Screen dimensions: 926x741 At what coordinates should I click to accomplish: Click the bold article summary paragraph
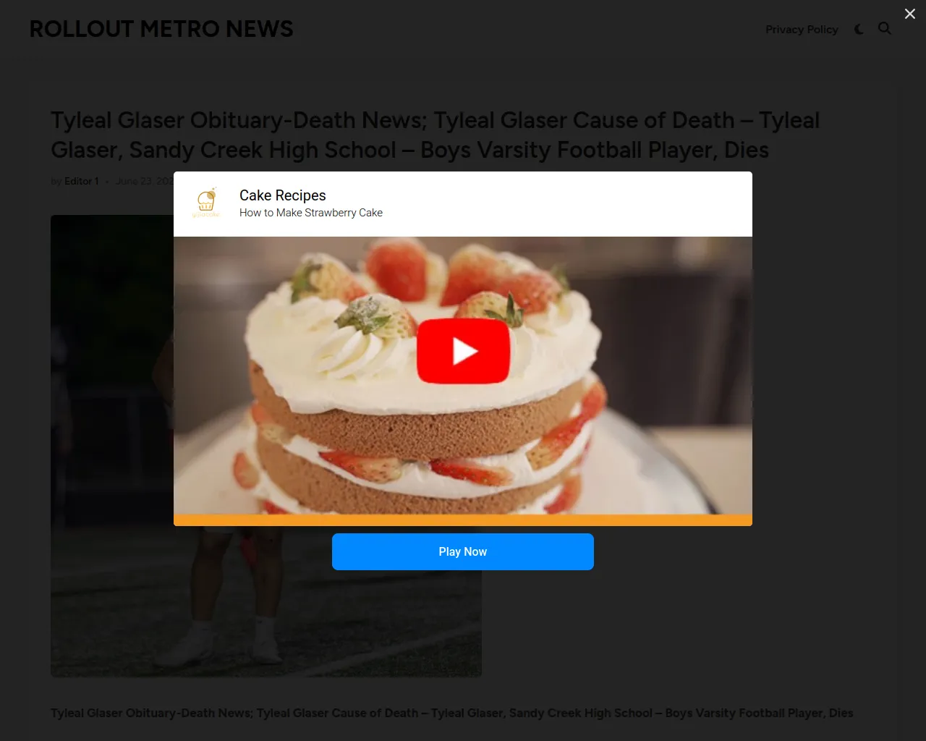(452, 713)
